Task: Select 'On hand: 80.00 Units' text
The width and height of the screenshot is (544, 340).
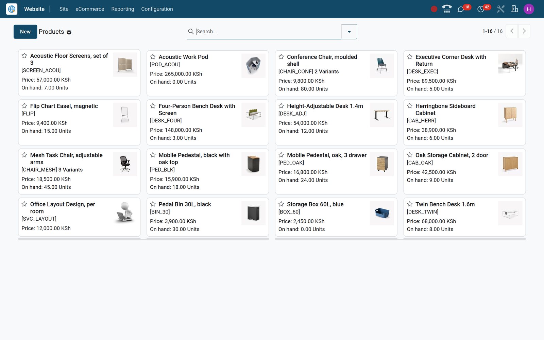Action: coord(303,89)
